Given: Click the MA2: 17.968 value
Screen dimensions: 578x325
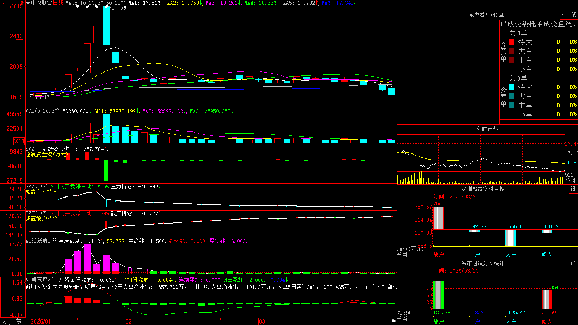Looking at the screenshot, I should [x=184, y=3].
